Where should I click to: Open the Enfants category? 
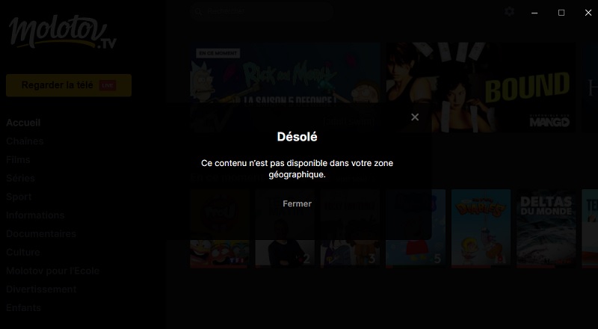coord(24,308)
